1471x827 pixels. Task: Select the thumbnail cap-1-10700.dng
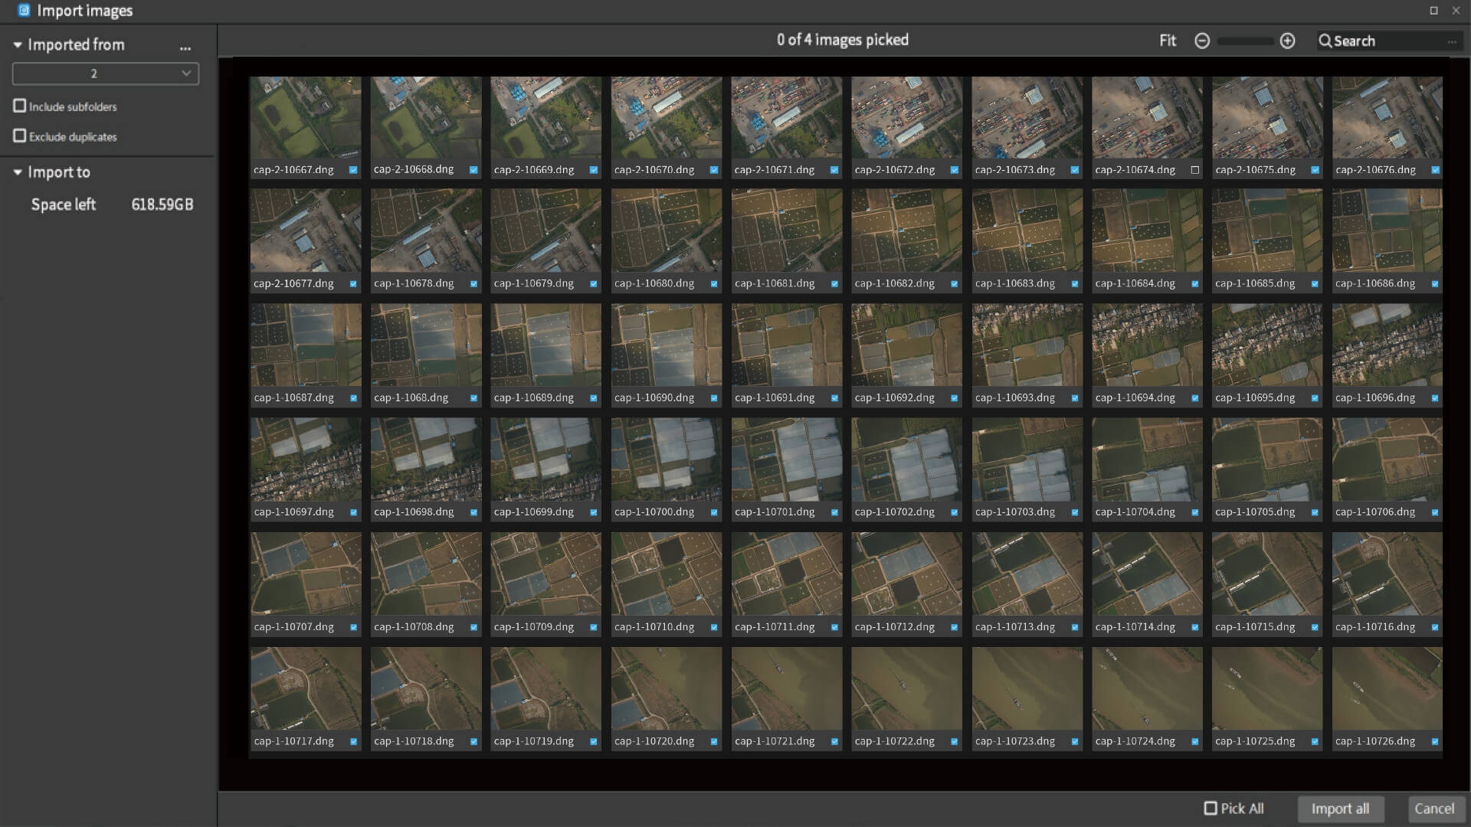pos(666,459)
